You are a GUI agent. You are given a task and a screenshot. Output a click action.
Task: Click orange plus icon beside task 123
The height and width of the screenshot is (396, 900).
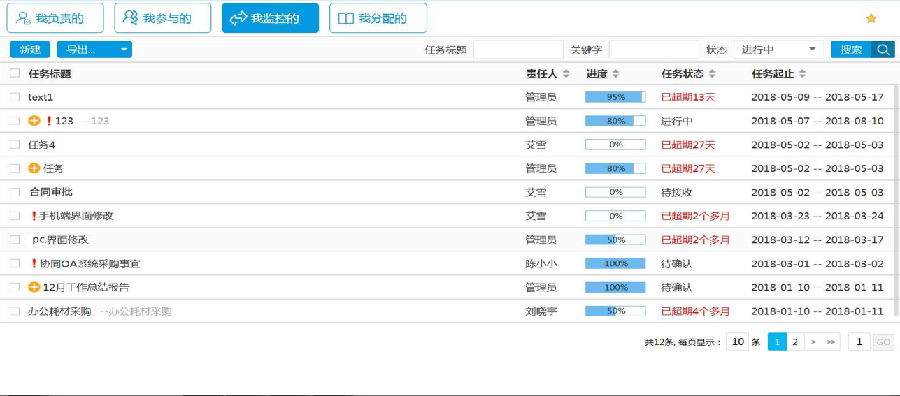34,121
